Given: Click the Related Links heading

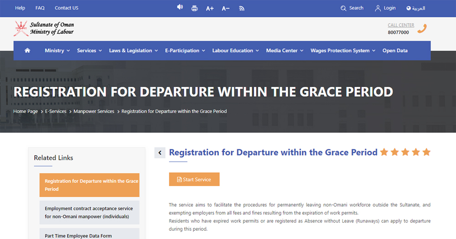Looking at the screenshot, I should tap(53, 158).
